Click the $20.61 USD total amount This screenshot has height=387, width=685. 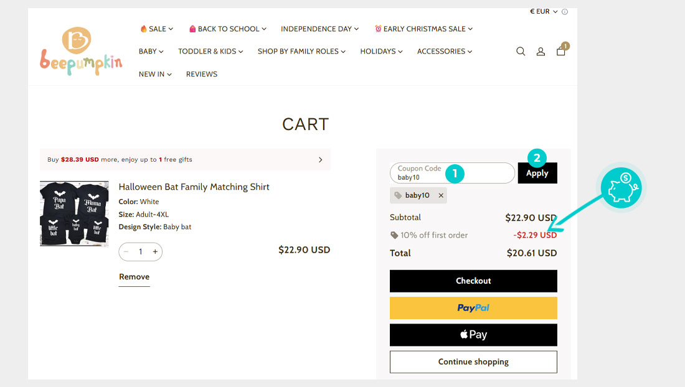click(x=532, y=253)
